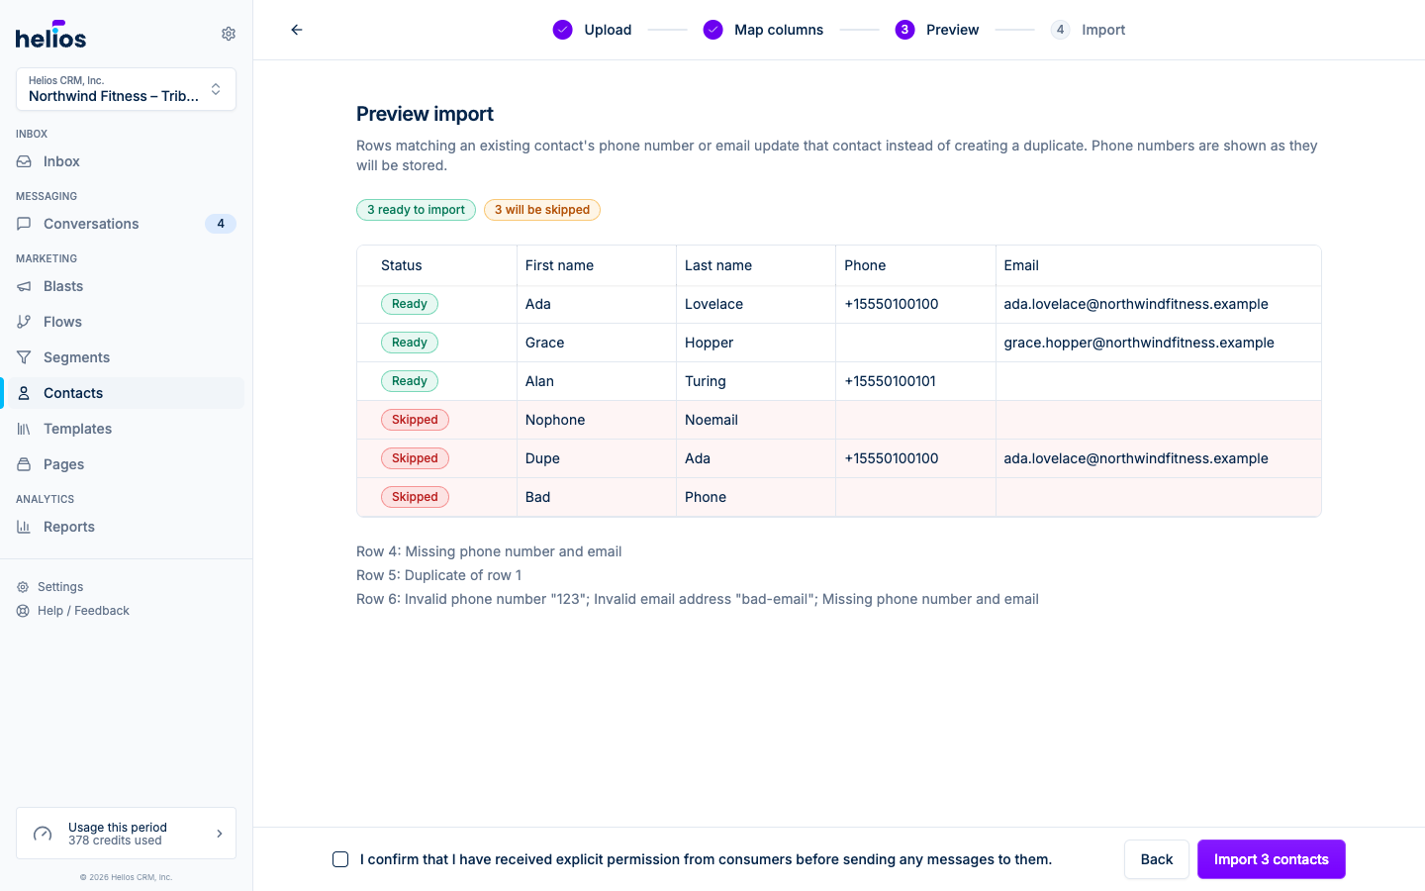Screen dimensions: 1425x891
Task: Click 'Row 5: Duplicate of row 1' message
Action: coord(438,575)
